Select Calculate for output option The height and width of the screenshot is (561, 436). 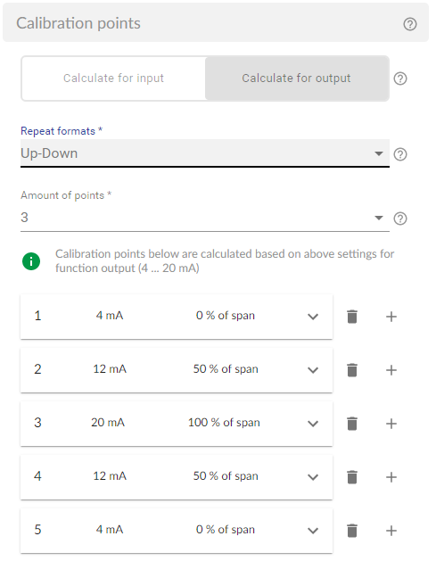[x=297, y=78]
